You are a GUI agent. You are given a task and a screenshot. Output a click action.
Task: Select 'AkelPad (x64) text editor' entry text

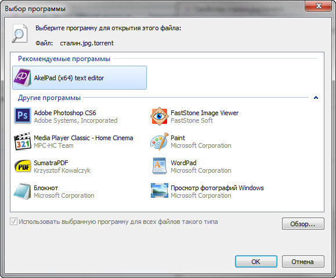(69, 78)
